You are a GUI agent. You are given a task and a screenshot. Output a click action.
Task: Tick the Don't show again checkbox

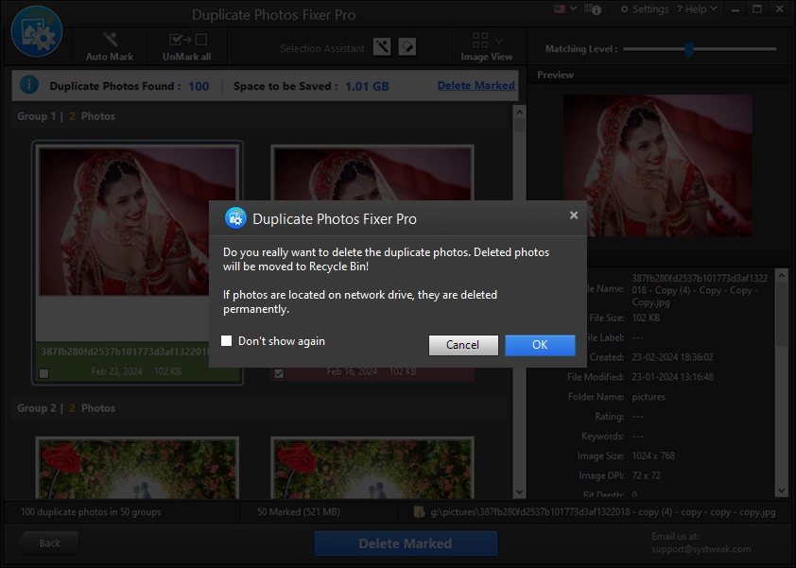[x=226, y=340]
